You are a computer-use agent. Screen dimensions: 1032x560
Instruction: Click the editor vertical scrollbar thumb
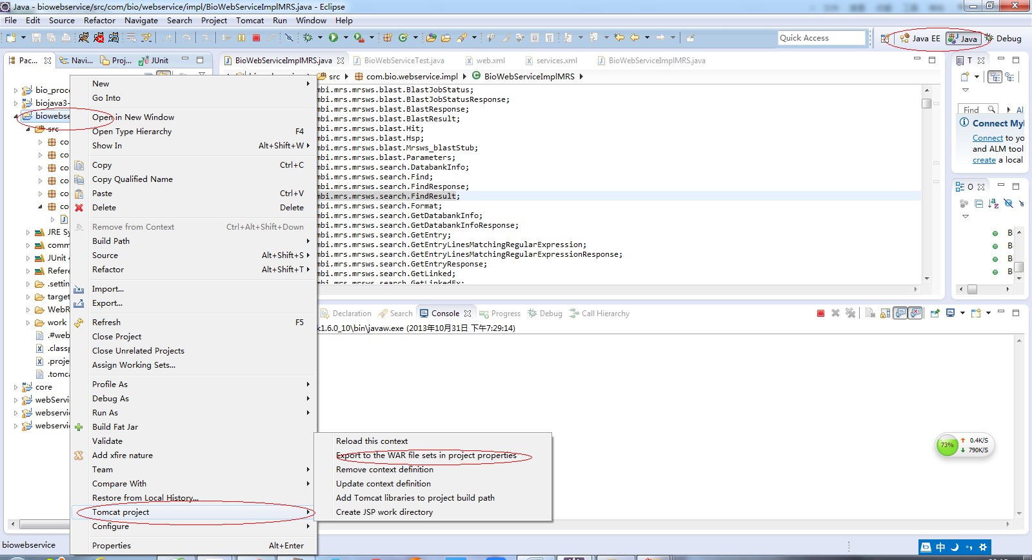[926, 103]
